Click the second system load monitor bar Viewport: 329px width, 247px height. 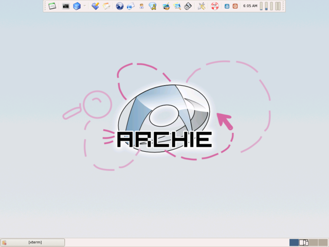pos(266,6)
